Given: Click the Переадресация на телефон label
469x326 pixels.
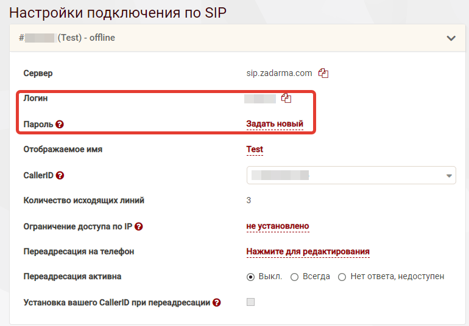Looking at the screenshot, I should point(79,252).
